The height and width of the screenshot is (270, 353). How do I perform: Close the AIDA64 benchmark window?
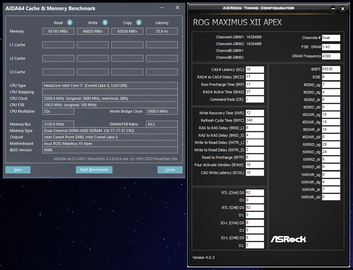(x=178, y=8)
